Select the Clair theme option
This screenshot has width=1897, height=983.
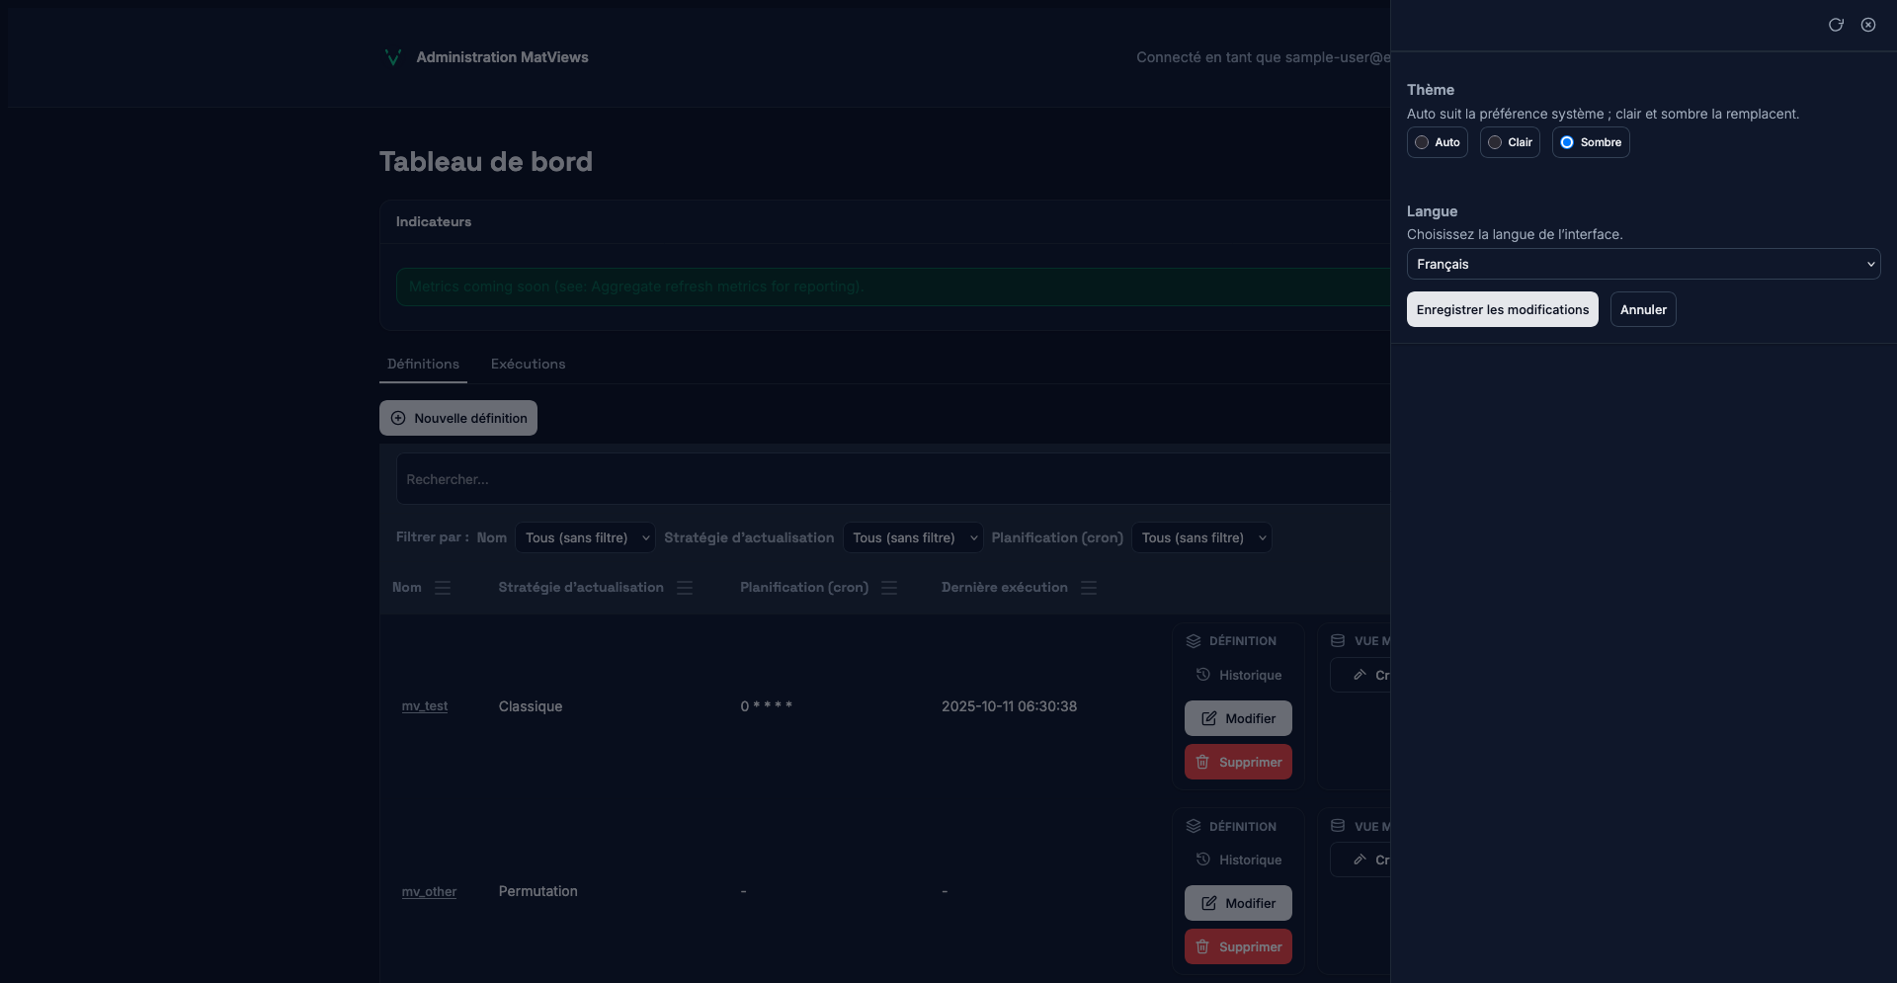pyautogui.click(x=1510, y=142)
